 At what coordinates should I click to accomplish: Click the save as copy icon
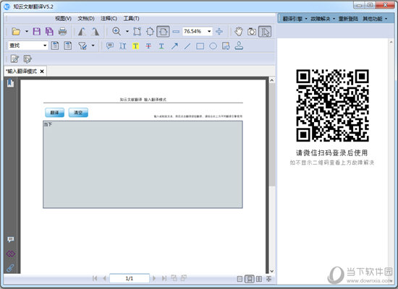pos(49,32)
